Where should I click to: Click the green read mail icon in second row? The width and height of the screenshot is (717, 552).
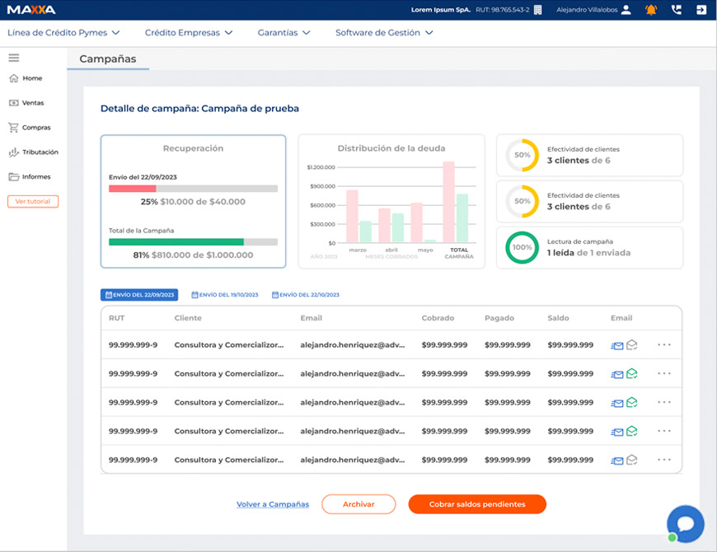click(x=631, y=373)
